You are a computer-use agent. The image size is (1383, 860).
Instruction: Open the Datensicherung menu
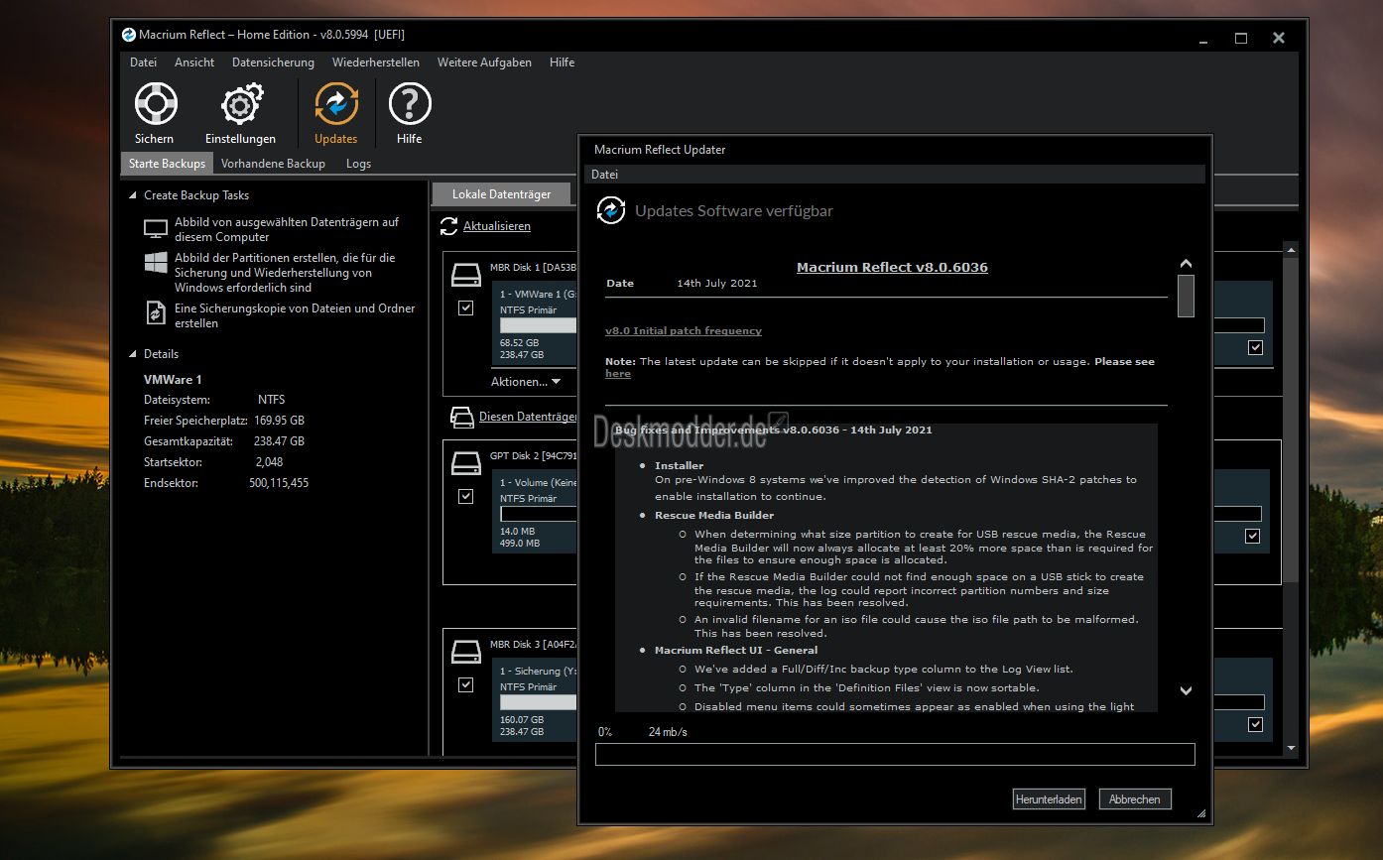click(273, 62)
